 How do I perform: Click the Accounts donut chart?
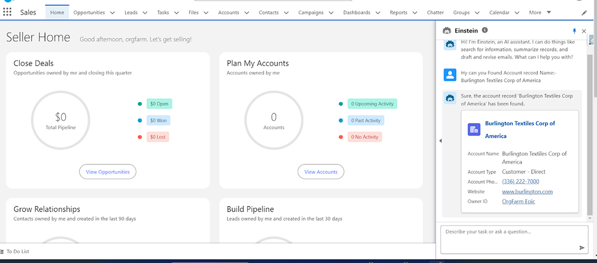coord(274,120)
